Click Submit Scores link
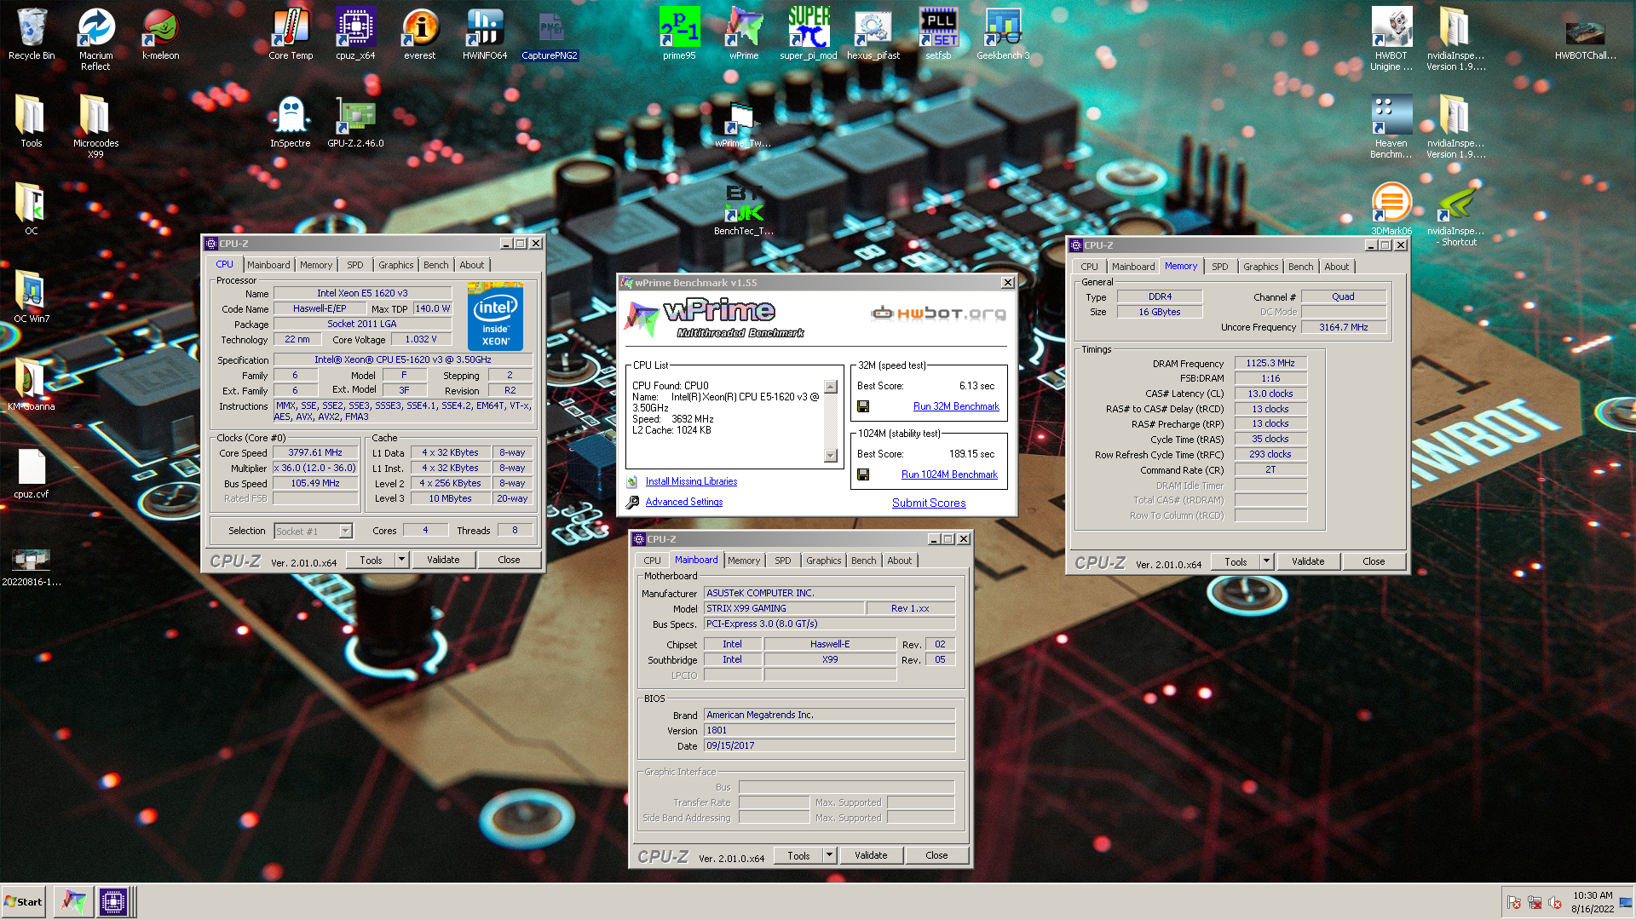This screenshot has height=920, width=1636. [x=929, y=503]
